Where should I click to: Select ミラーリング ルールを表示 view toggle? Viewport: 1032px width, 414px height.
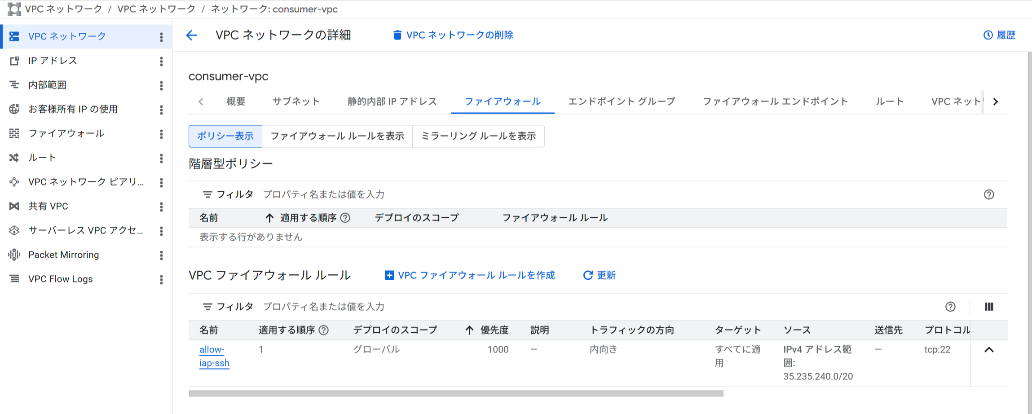point(478,136)
